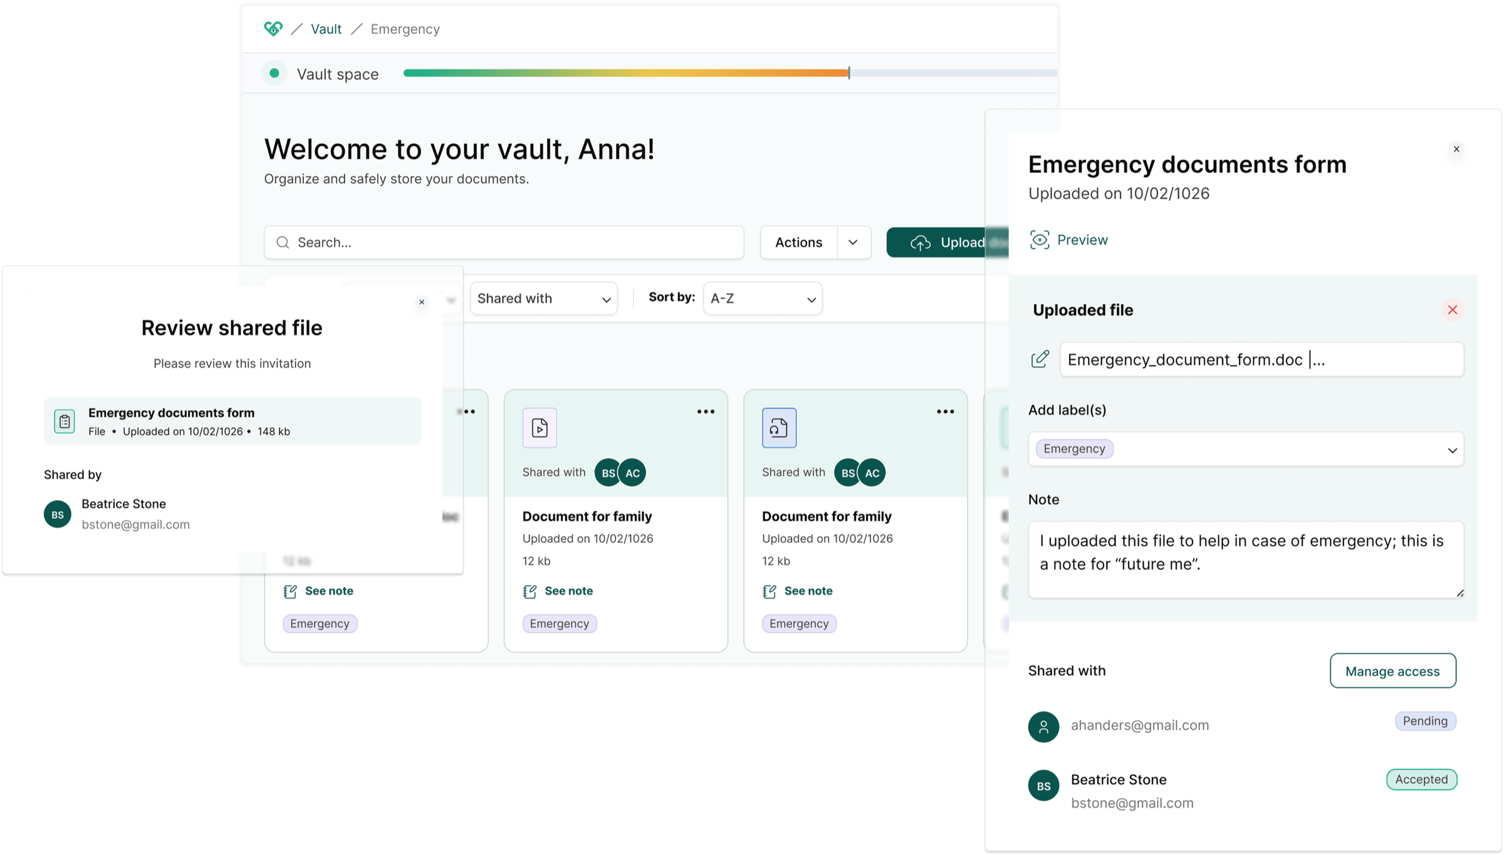
Task: Remove uploaded file with red X
Action: [x=1452, y=310]
